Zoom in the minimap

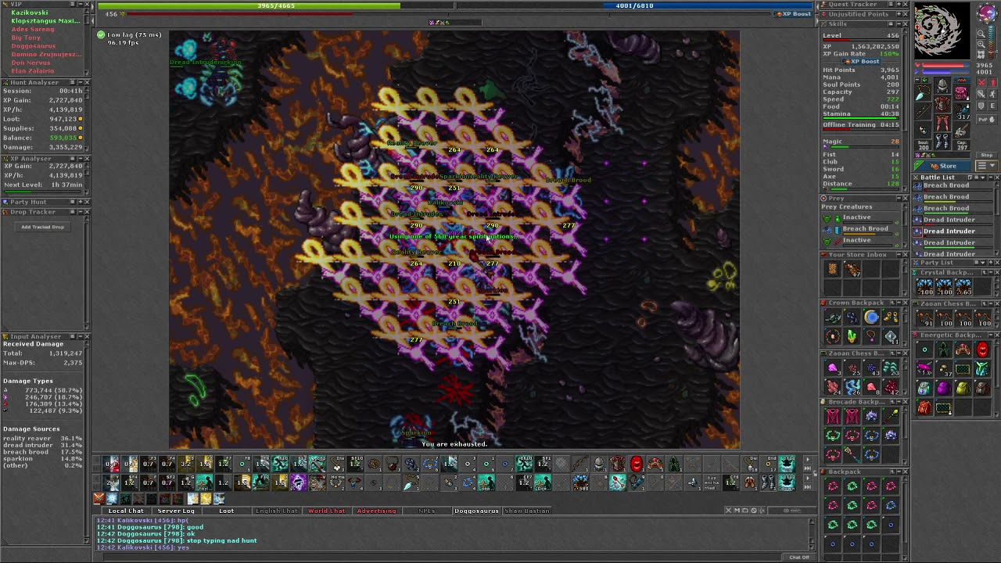point(981,44)
